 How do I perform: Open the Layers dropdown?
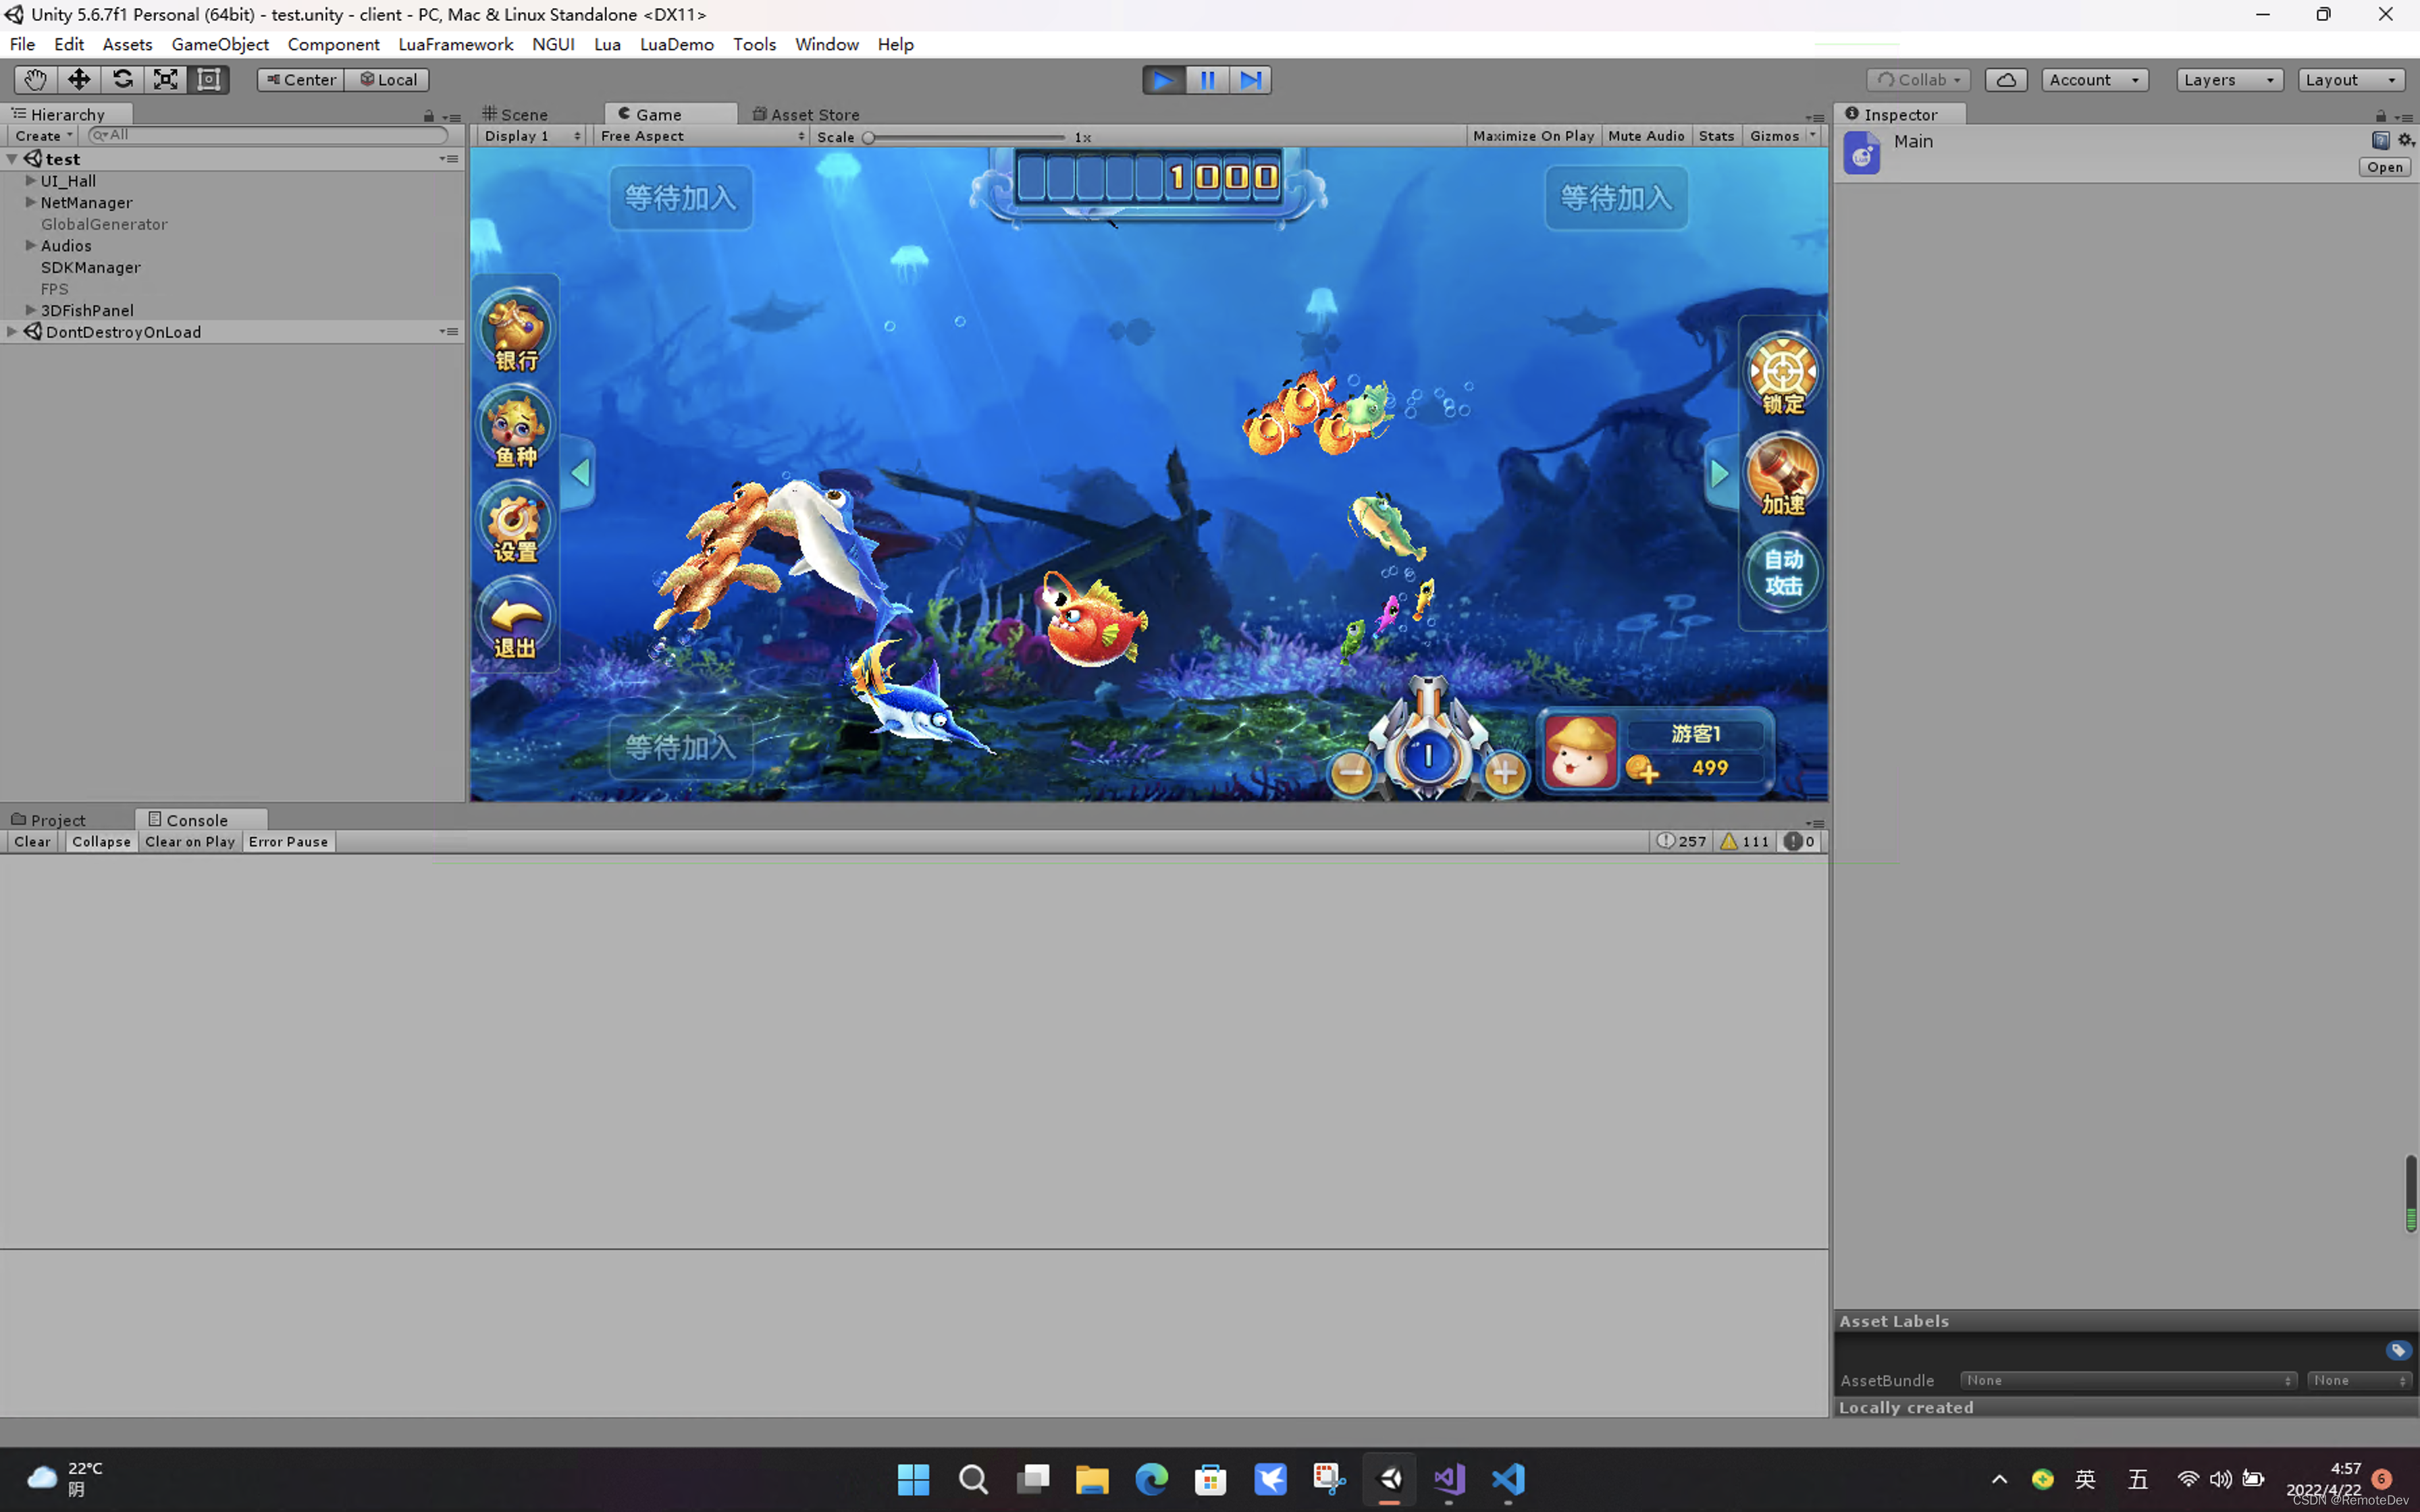[2229, 80]
